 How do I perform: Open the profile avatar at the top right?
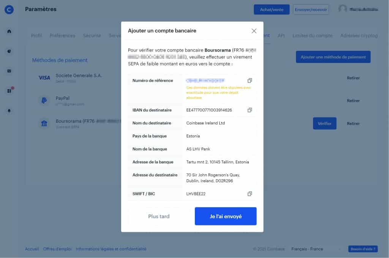pos(342,9)
